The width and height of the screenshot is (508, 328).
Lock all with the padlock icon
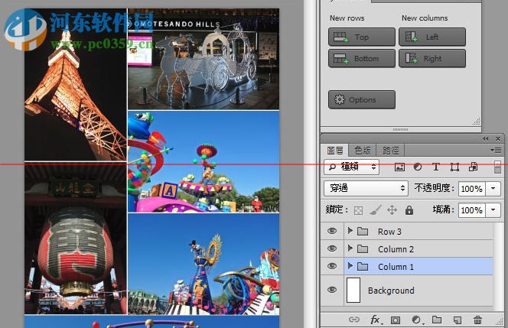(x=409, y=210)
